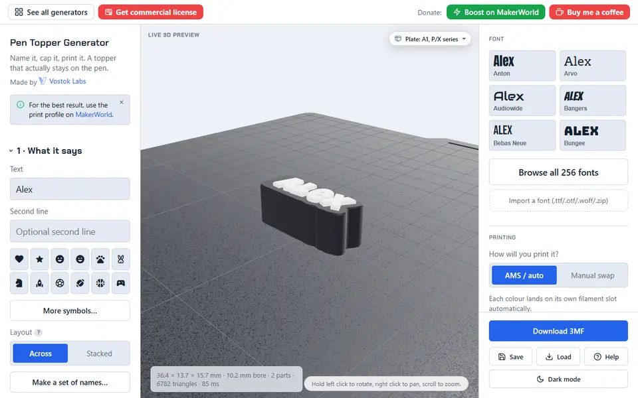Click the rotate/pan/zoom hint text
The width and height of the screenshot is (638, 398).
click(x=386, y=384)
